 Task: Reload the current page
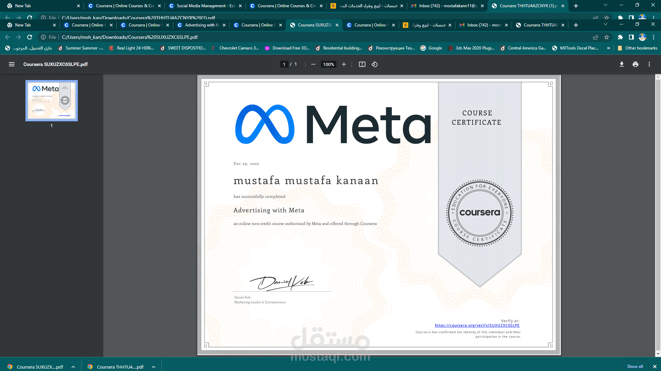[30, 37]
